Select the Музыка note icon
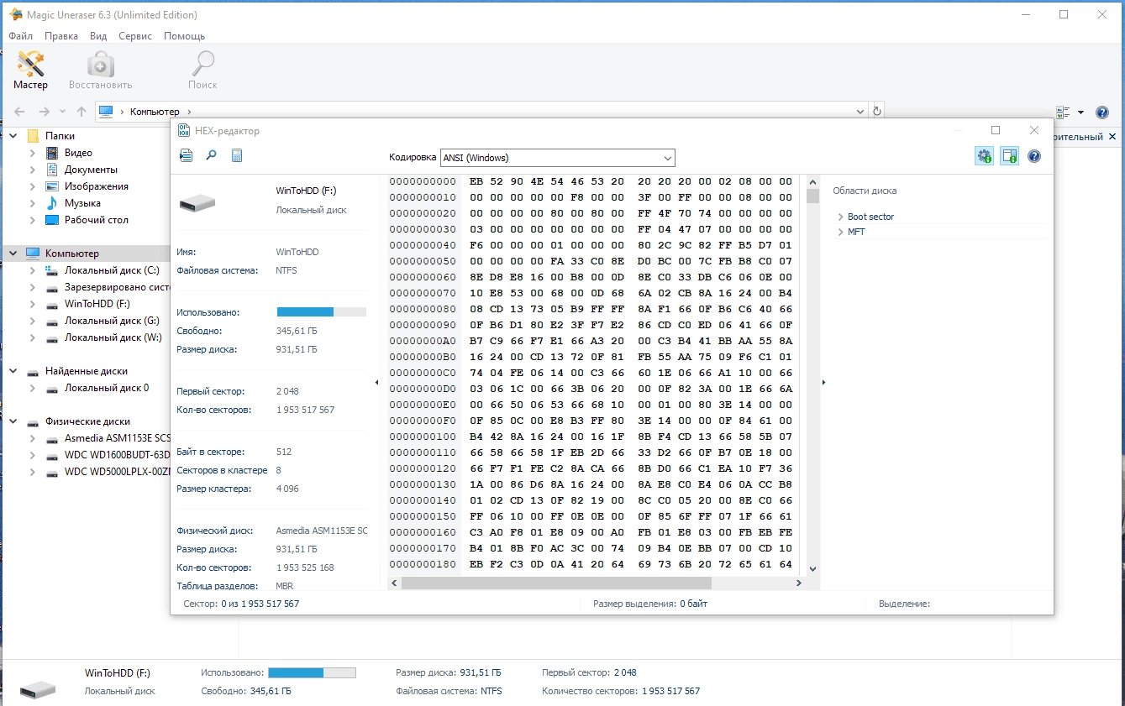Viewport: 1125px width, 706px height. (52, 203)
